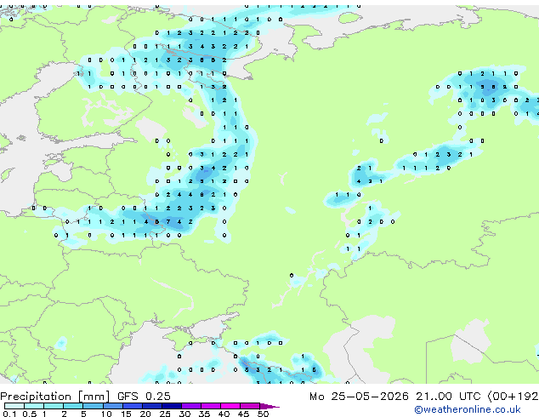This screenshot has width=539, height=417.
Task: Click the 45–50 mm legend color box
Action: (250, 406)
